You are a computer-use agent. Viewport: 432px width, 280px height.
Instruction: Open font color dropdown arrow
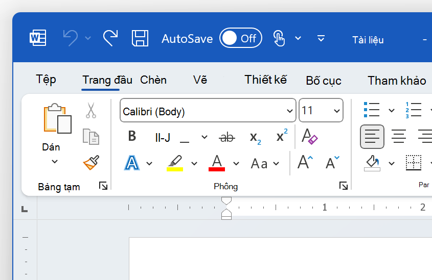click(x=236, y=164)
